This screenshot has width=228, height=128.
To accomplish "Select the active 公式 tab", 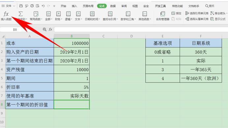I will tap(102, 6).
